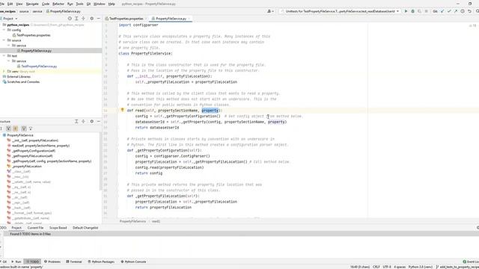Collapse the source folder
479x269 pixels.
[4, 40]
